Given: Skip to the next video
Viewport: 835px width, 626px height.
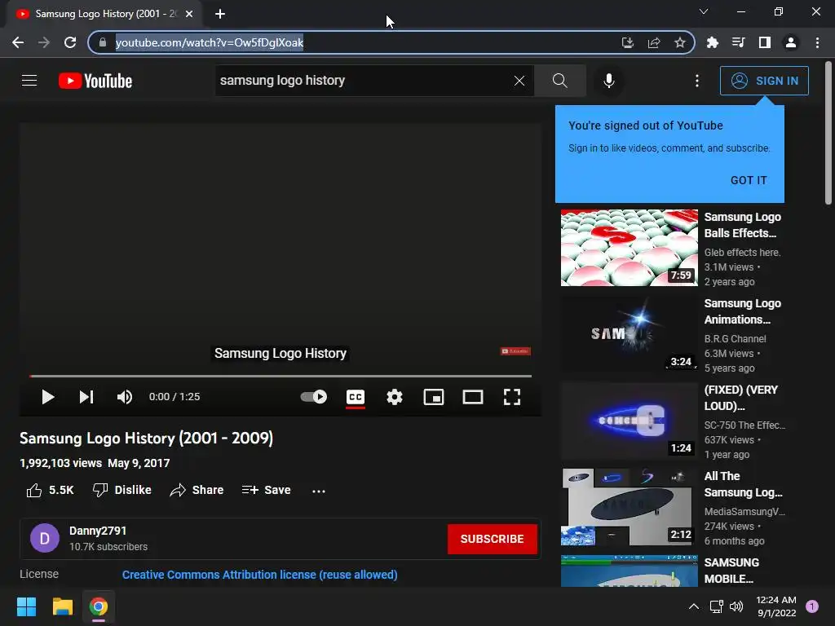Looking at the screenshot, I should [x=86, y=397].
